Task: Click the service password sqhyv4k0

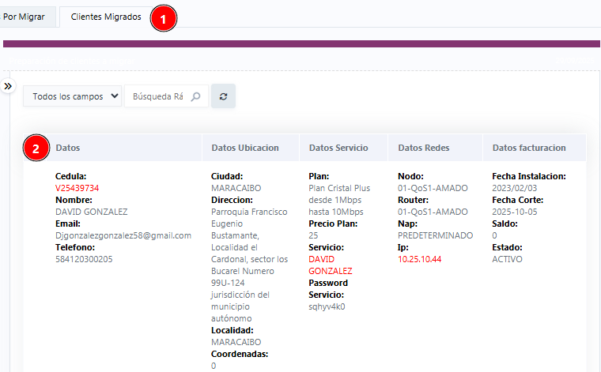Action: (x=327, y=306)
